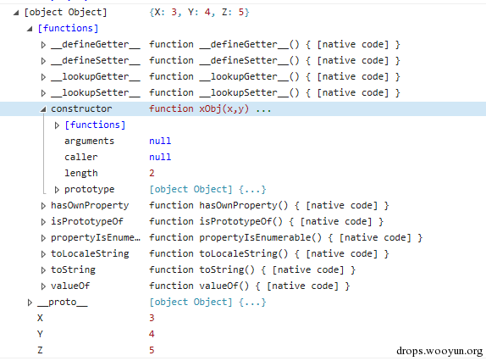Expand nested [functions] under constructor
Viewport: 486px width, 361px height.
click(57, 125)
